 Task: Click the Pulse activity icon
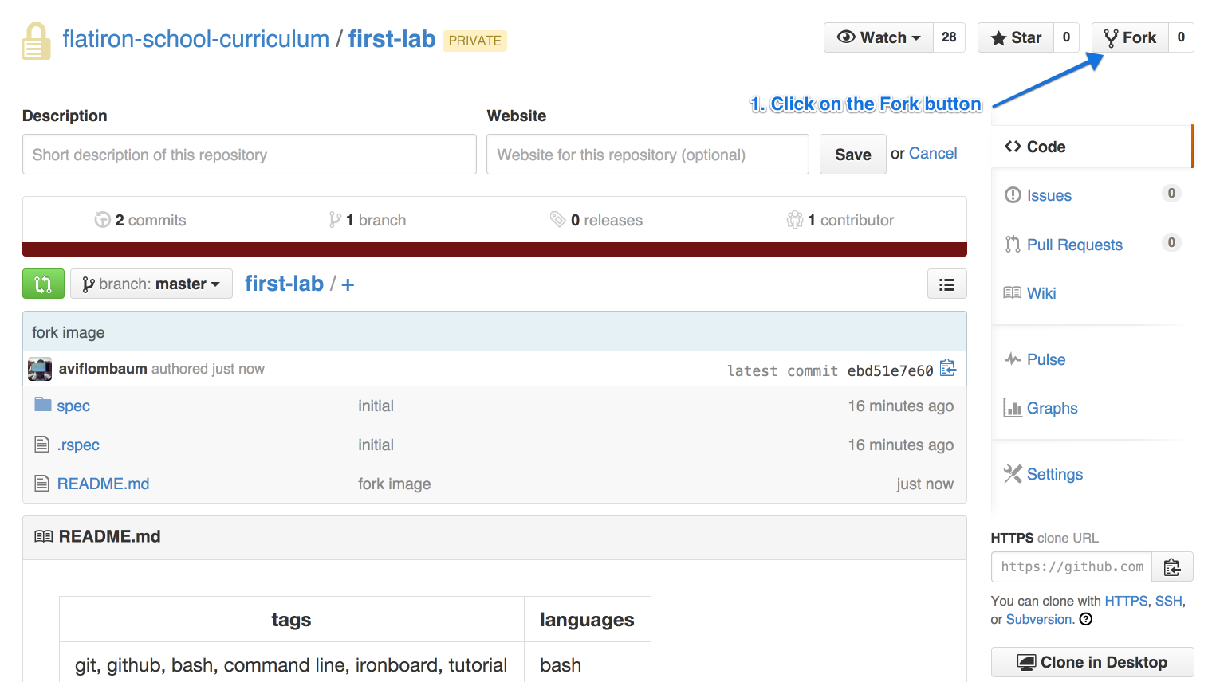(1013, 359)
